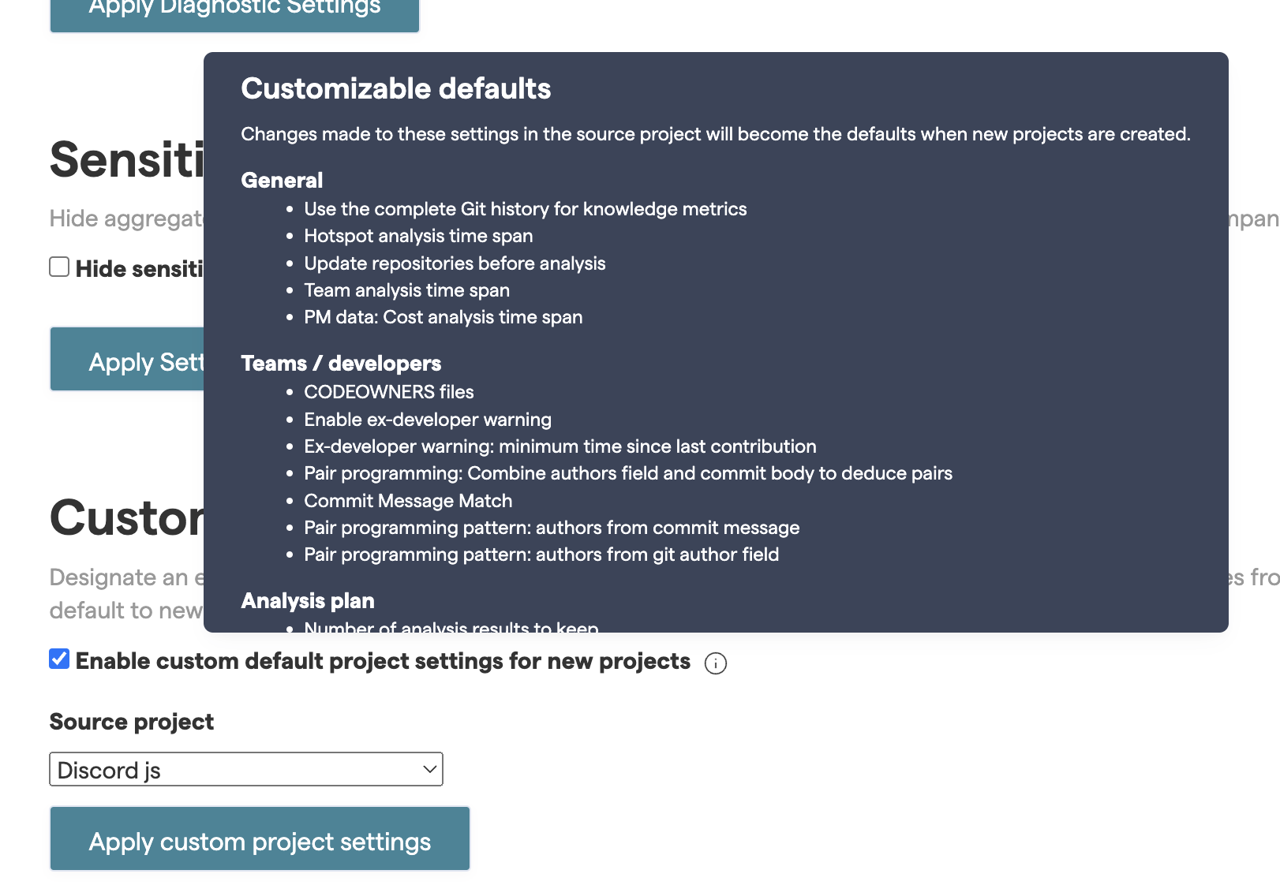
Task: Select the Hotspot analysis time span list item
Action: pos(418,236)
